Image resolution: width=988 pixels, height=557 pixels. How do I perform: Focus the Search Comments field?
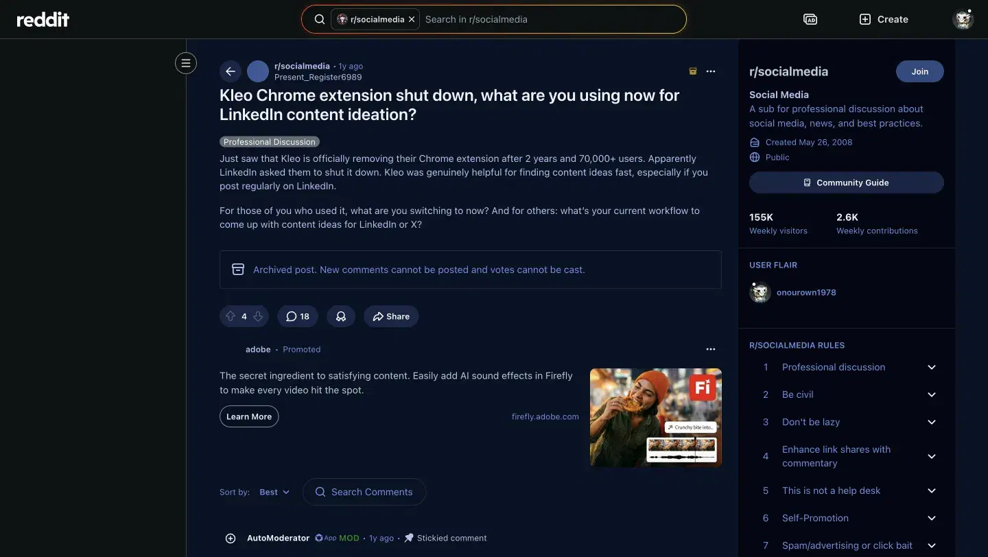[364, 492]
